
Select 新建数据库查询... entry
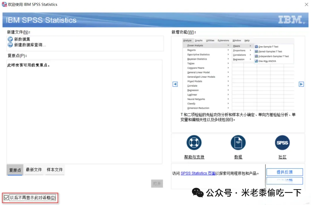(x=30, y=45)
